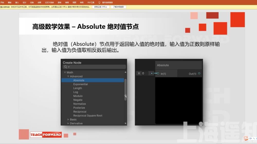
Task: Expand the Derivative subcategory
Action: 68,123
